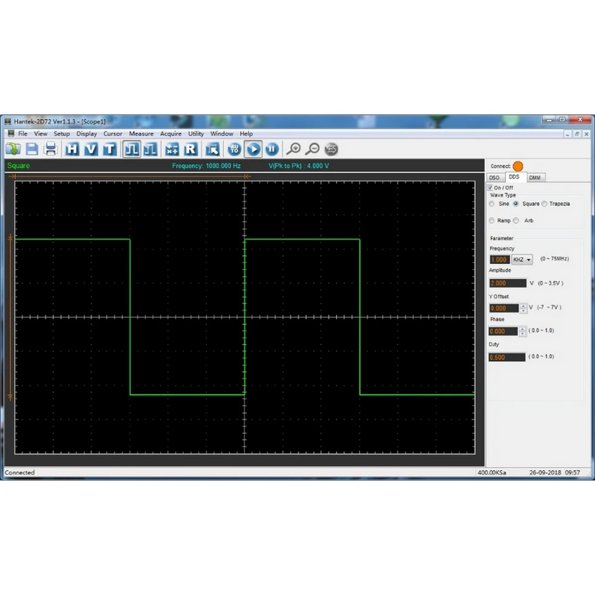
Task: Switch to the DSO tab
Action: (494, 177)
